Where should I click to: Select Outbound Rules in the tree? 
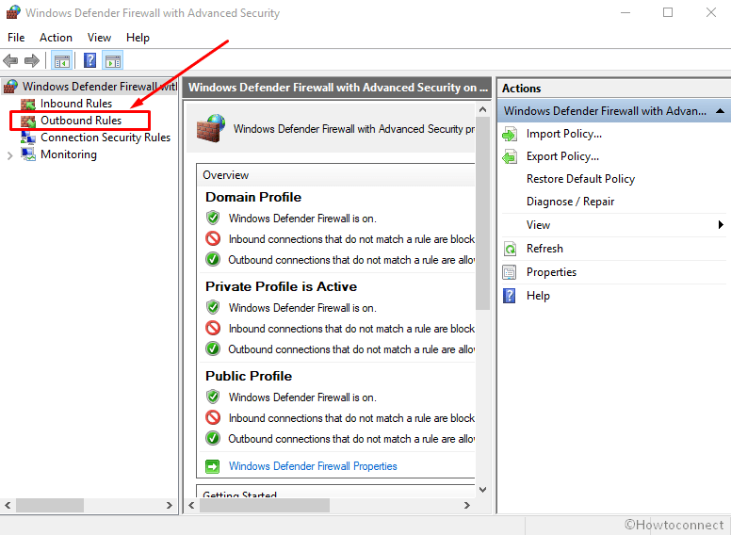pos(80,121)
